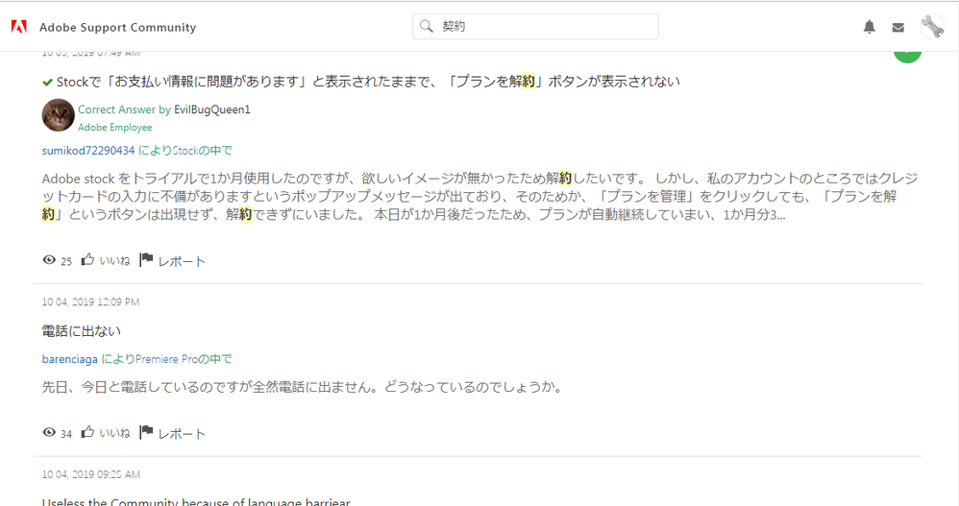Viewport: 959px width, 506px height.
Task: Open Useless the Community thread title
Action: pos(196,502)
